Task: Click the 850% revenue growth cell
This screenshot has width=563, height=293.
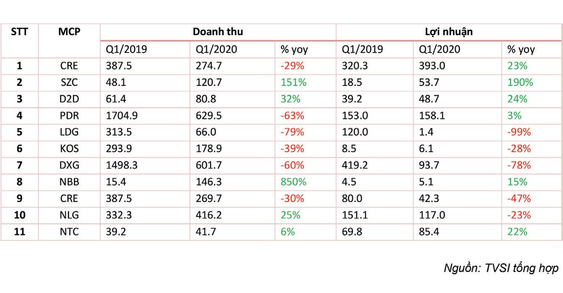Action: click(x=293, y=182)
